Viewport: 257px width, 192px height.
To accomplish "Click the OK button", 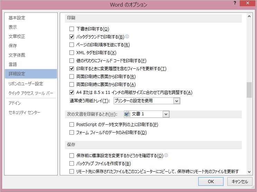I will pyautogui.click(x=211, y=182).
